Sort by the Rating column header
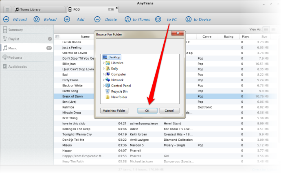The image size is (281, 173). 229,36
